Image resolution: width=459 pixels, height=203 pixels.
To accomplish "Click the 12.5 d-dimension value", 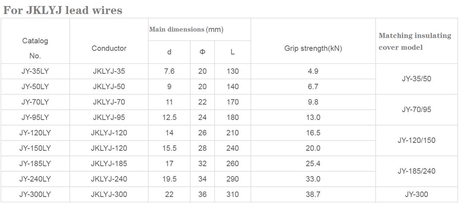I will (x=169, y=117).
